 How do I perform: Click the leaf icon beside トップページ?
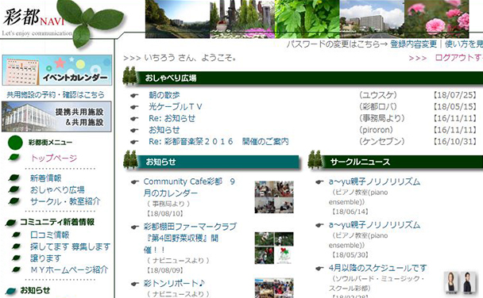click(x=14, y=157)
